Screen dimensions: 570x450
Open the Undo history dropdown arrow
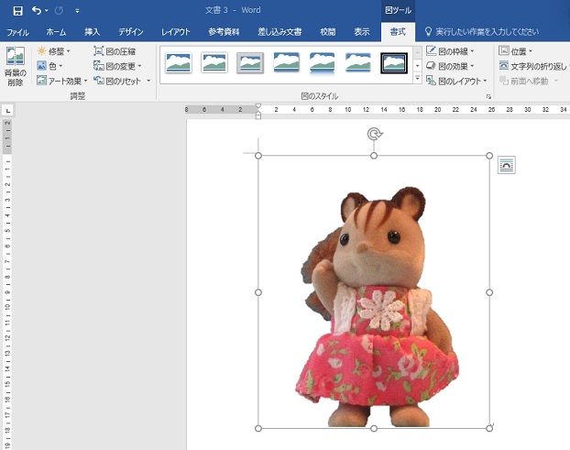click(x=47, y=11)
